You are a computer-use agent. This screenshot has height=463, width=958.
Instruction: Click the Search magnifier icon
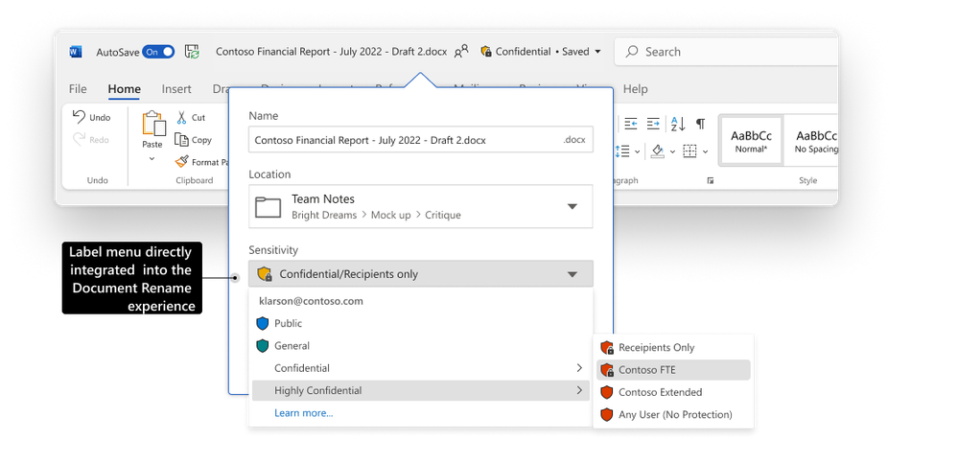(632, 52)
